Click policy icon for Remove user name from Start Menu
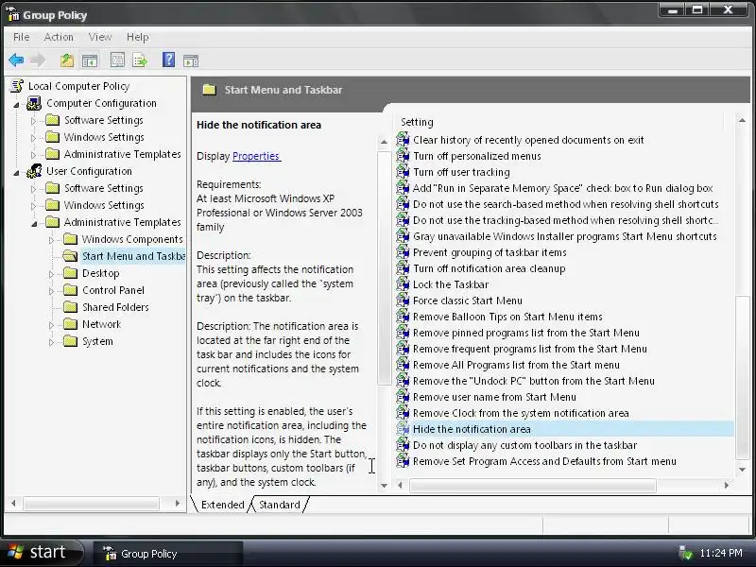The height and width of the screenshot is (567, 756). coord(403,397)
